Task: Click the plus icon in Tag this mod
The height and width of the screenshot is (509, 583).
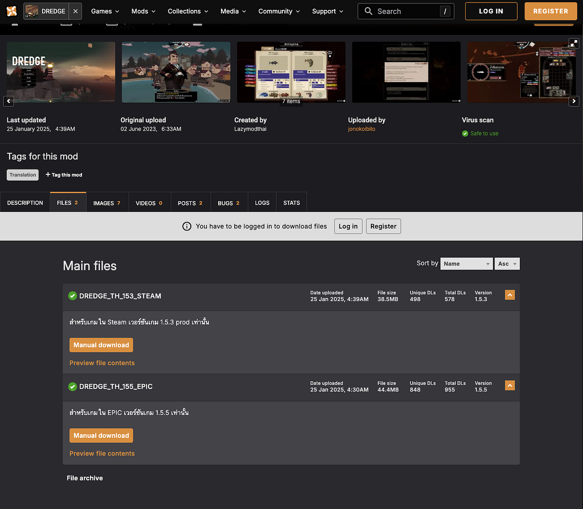Action: pyautogui.click(x=48, y=174)
